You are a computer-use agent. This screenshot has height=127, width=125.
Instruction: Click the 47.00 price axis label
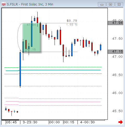(117, 57)
